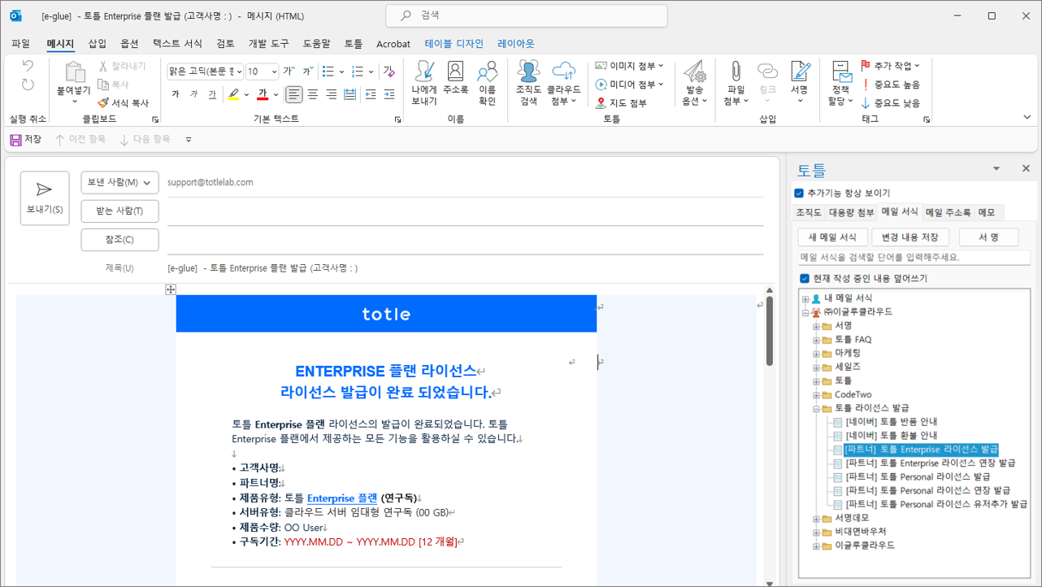Click Send to Me (나에게 보내기) icon

tap(424, 83)
